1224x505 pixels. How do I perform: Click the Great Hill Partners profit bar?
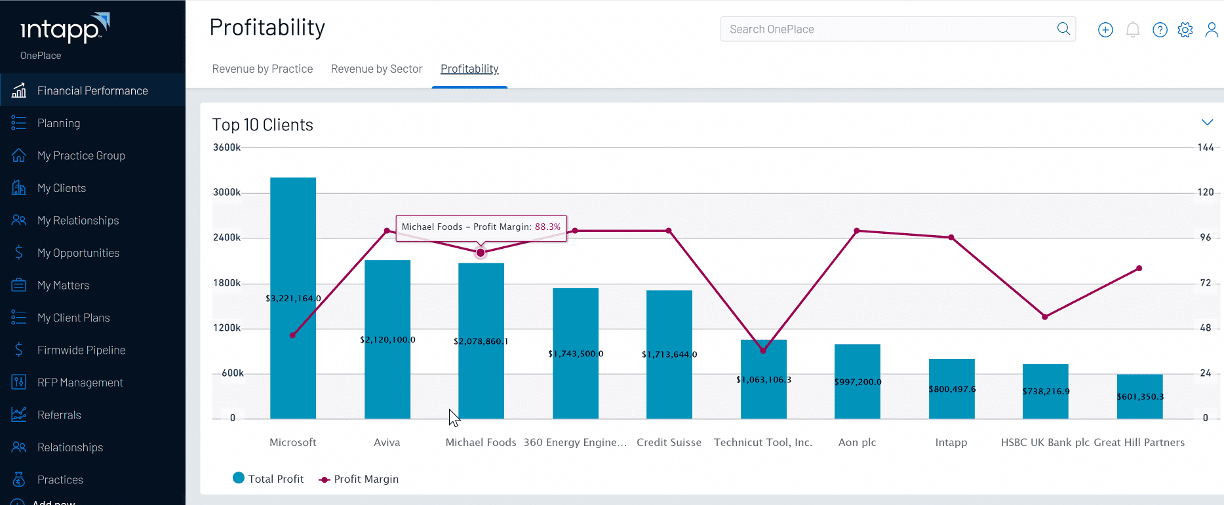pyautogui.click(x=1140, y=396)
